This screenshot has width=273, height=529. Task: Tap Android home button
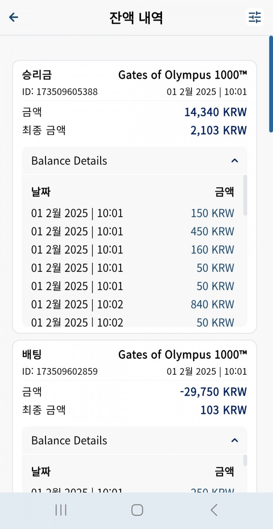tap(137, 510)
